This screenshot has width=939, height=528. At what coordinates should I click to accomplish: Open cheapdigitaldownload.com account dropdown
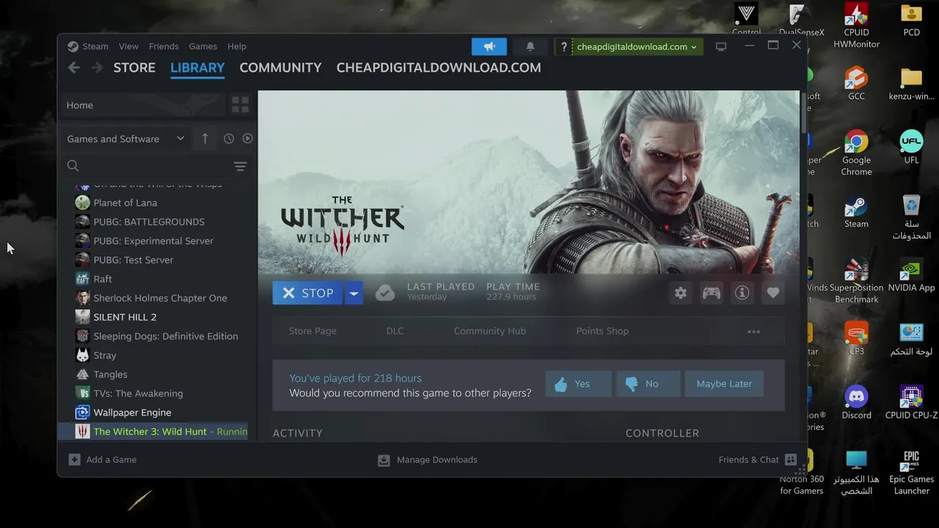636,46
